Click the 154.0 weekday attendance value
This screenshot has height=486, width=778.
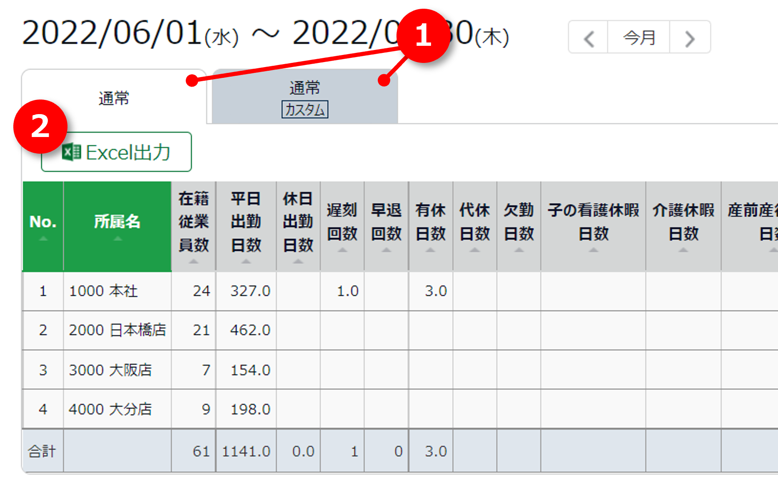pos(250,370)
